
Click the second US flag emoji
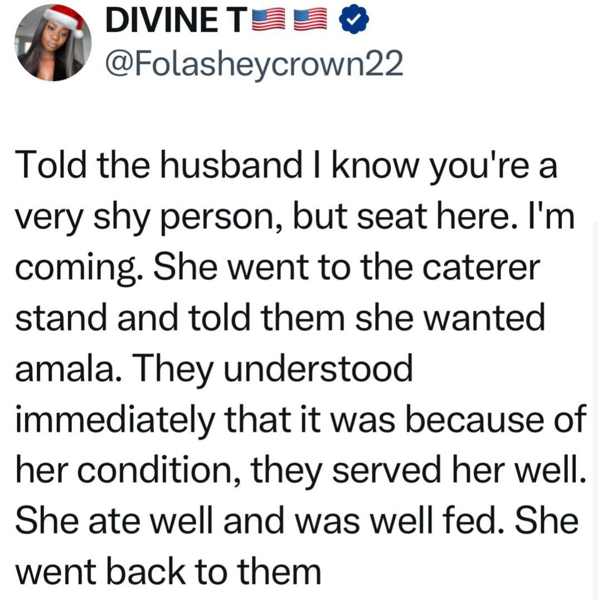pos(310,22)
